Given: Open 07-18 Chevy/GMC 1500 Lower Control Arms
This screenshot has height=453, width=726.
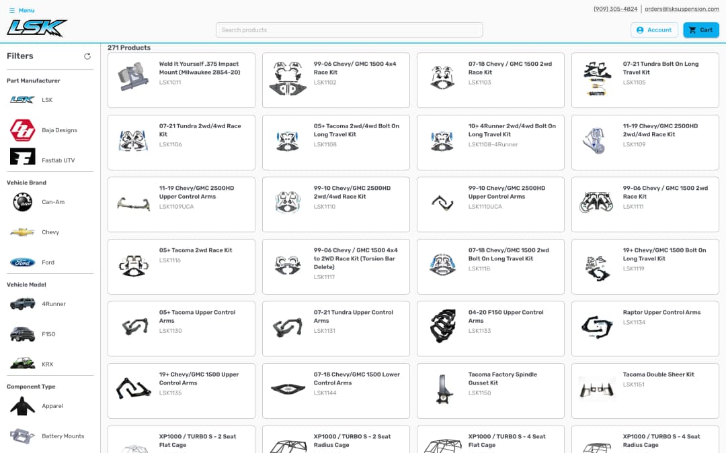Looking at the screenshot, I should (335, 391).
